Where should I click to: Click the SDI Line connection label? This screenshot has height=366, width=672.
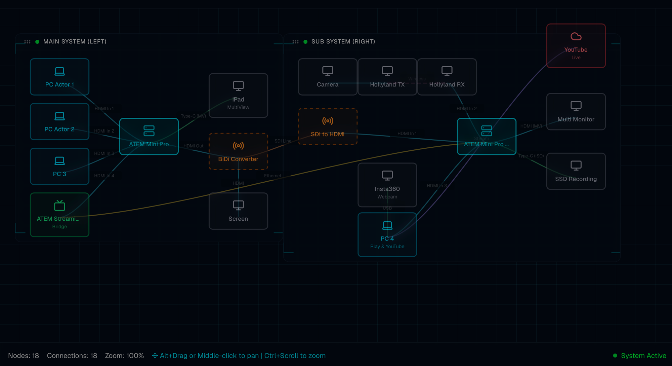[283, 141]
